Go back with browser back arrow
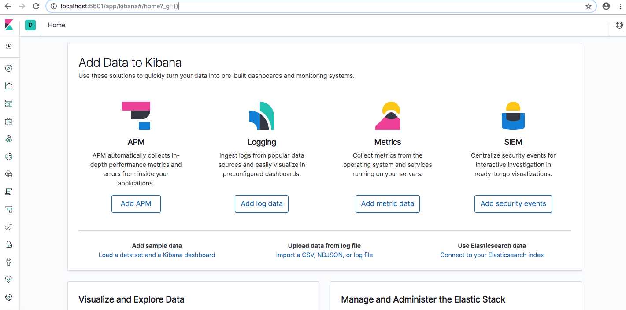The height and width of the screenshot is (310, 626). pos(7,6)
